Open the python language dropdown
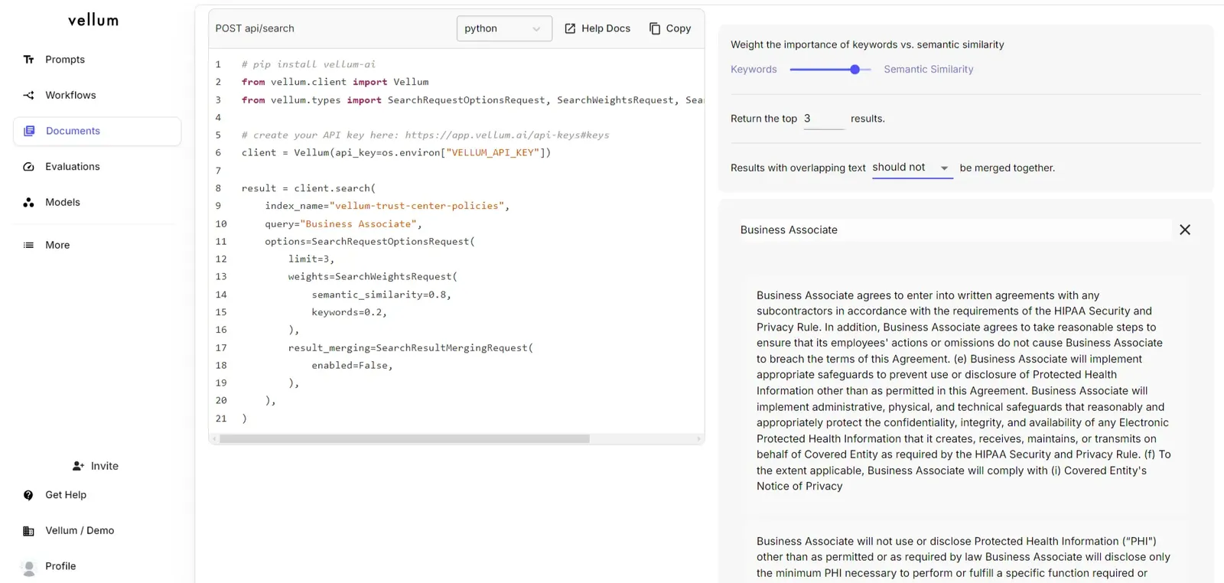This screenshot has height=583, width=1224. coord(504,28)
